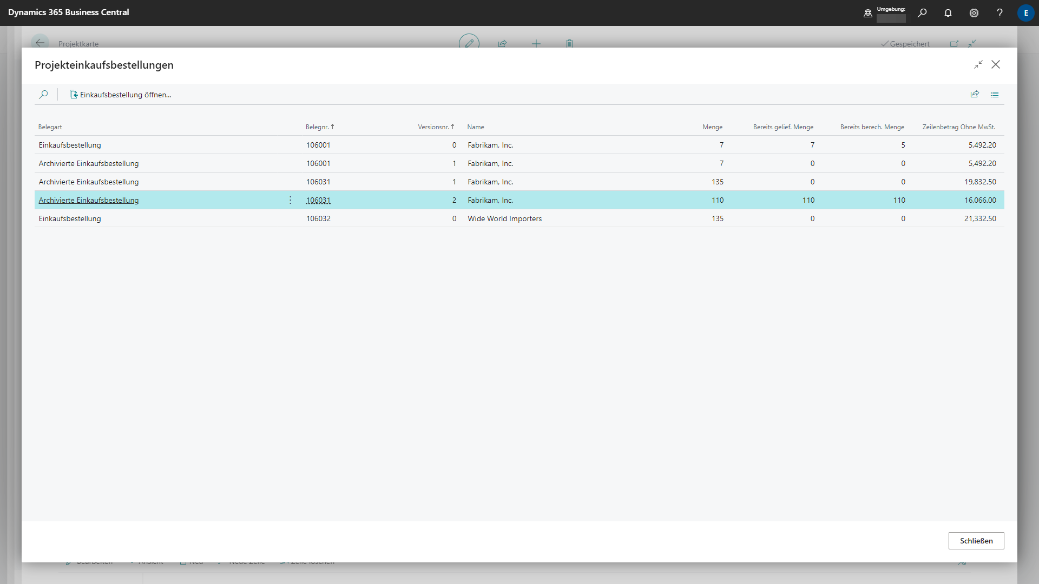Click new plus icon on Projektkarte page
The image size is (1039, 584).
click(536, 44)
